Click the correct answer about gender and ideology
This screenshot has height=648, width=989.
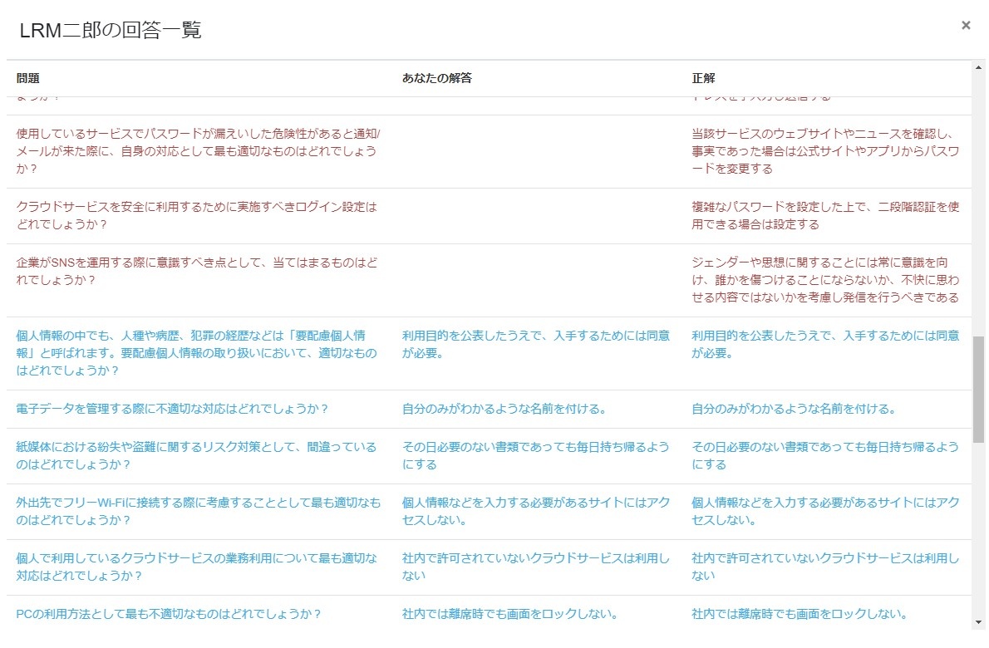click(825, 281)
